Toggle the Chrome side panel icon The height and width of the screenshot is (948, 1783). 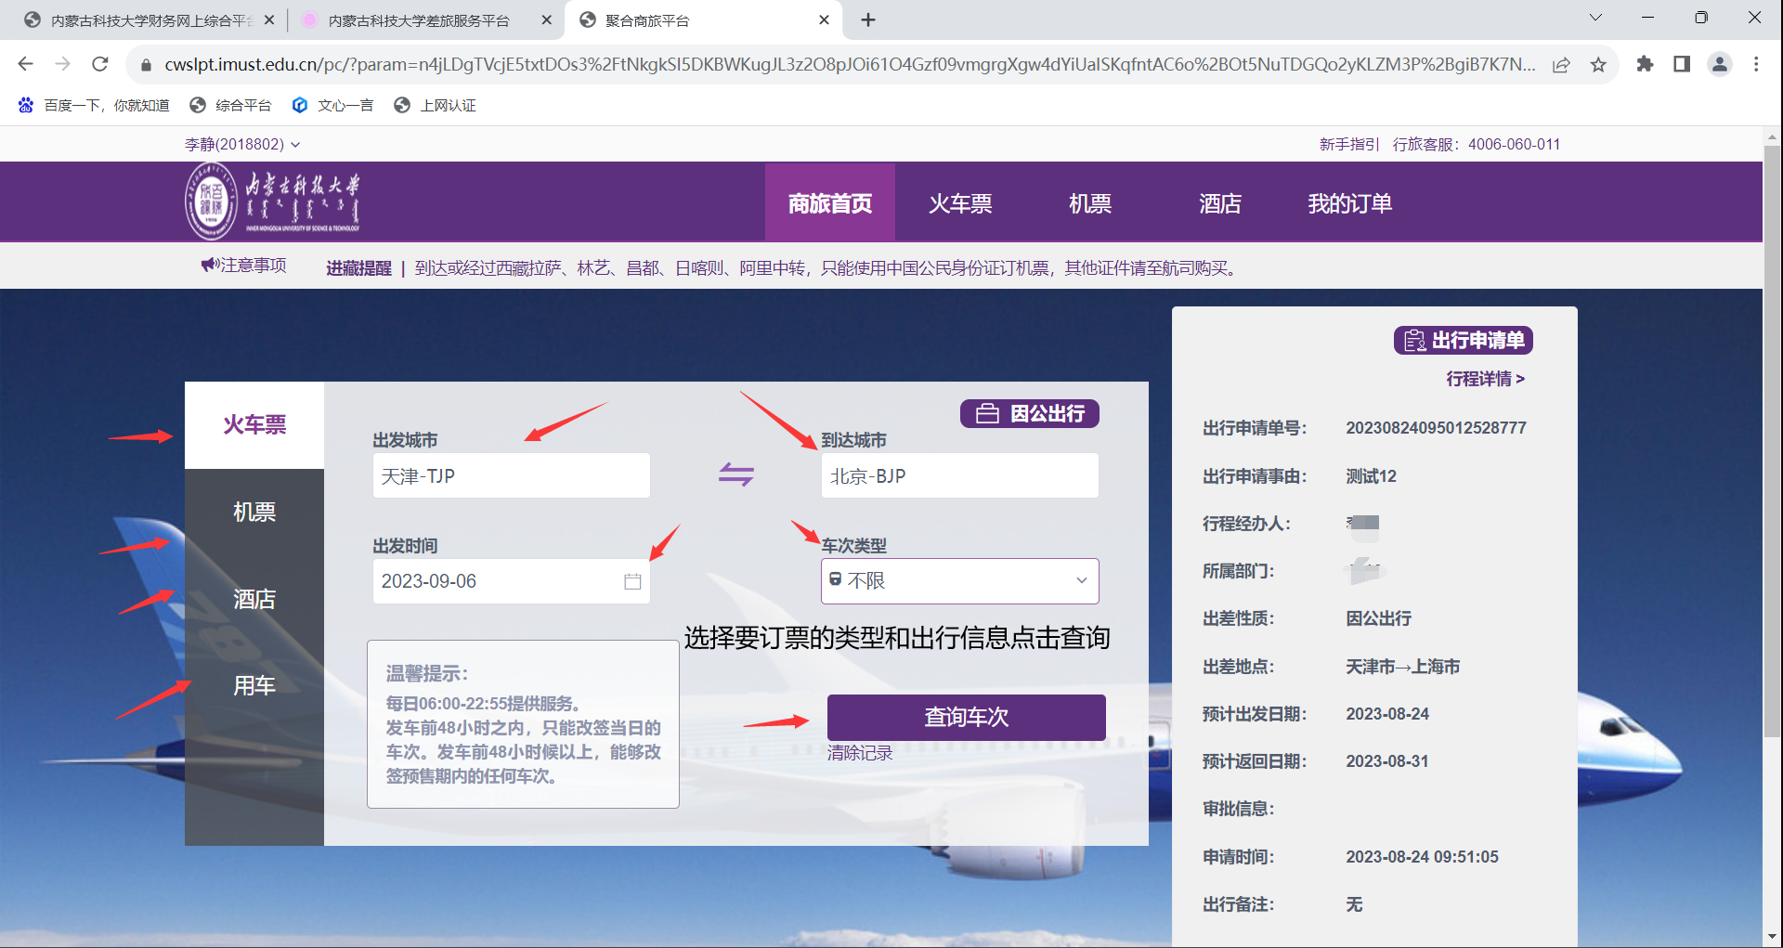pyautogui.click(x=1682, y=64)
